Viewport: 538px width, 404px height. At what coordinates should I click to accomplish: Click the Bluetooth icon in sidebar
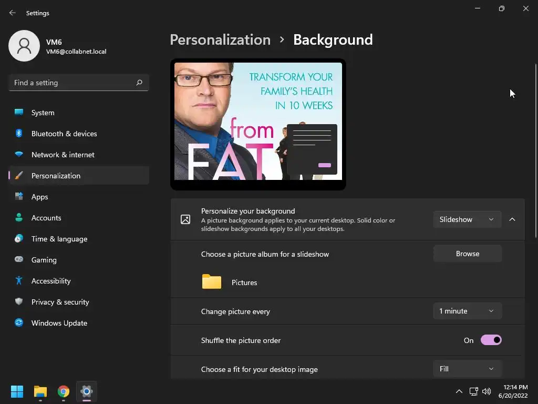[19, 133]
